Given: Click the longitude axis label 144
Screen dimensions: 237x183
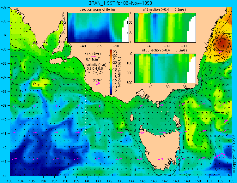Looking at the screenshot, I should click(132, 181).
